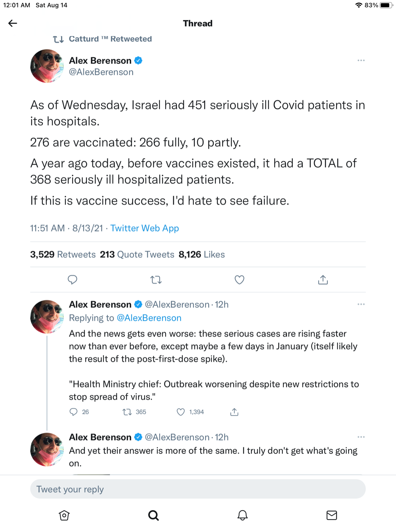
Task: Share the main tweet
Action: 323,280
